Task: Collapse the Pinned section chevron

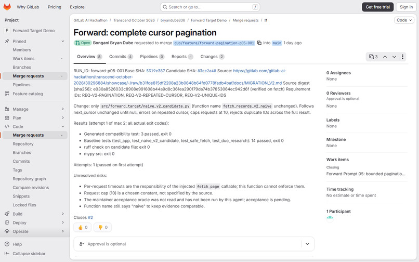Action: (63, 41)
